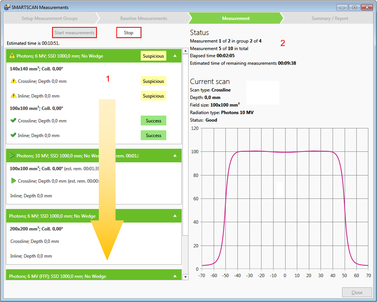The image size is (377, 302).
Task: Select the Summary / Report step
Action: point(329,18)
